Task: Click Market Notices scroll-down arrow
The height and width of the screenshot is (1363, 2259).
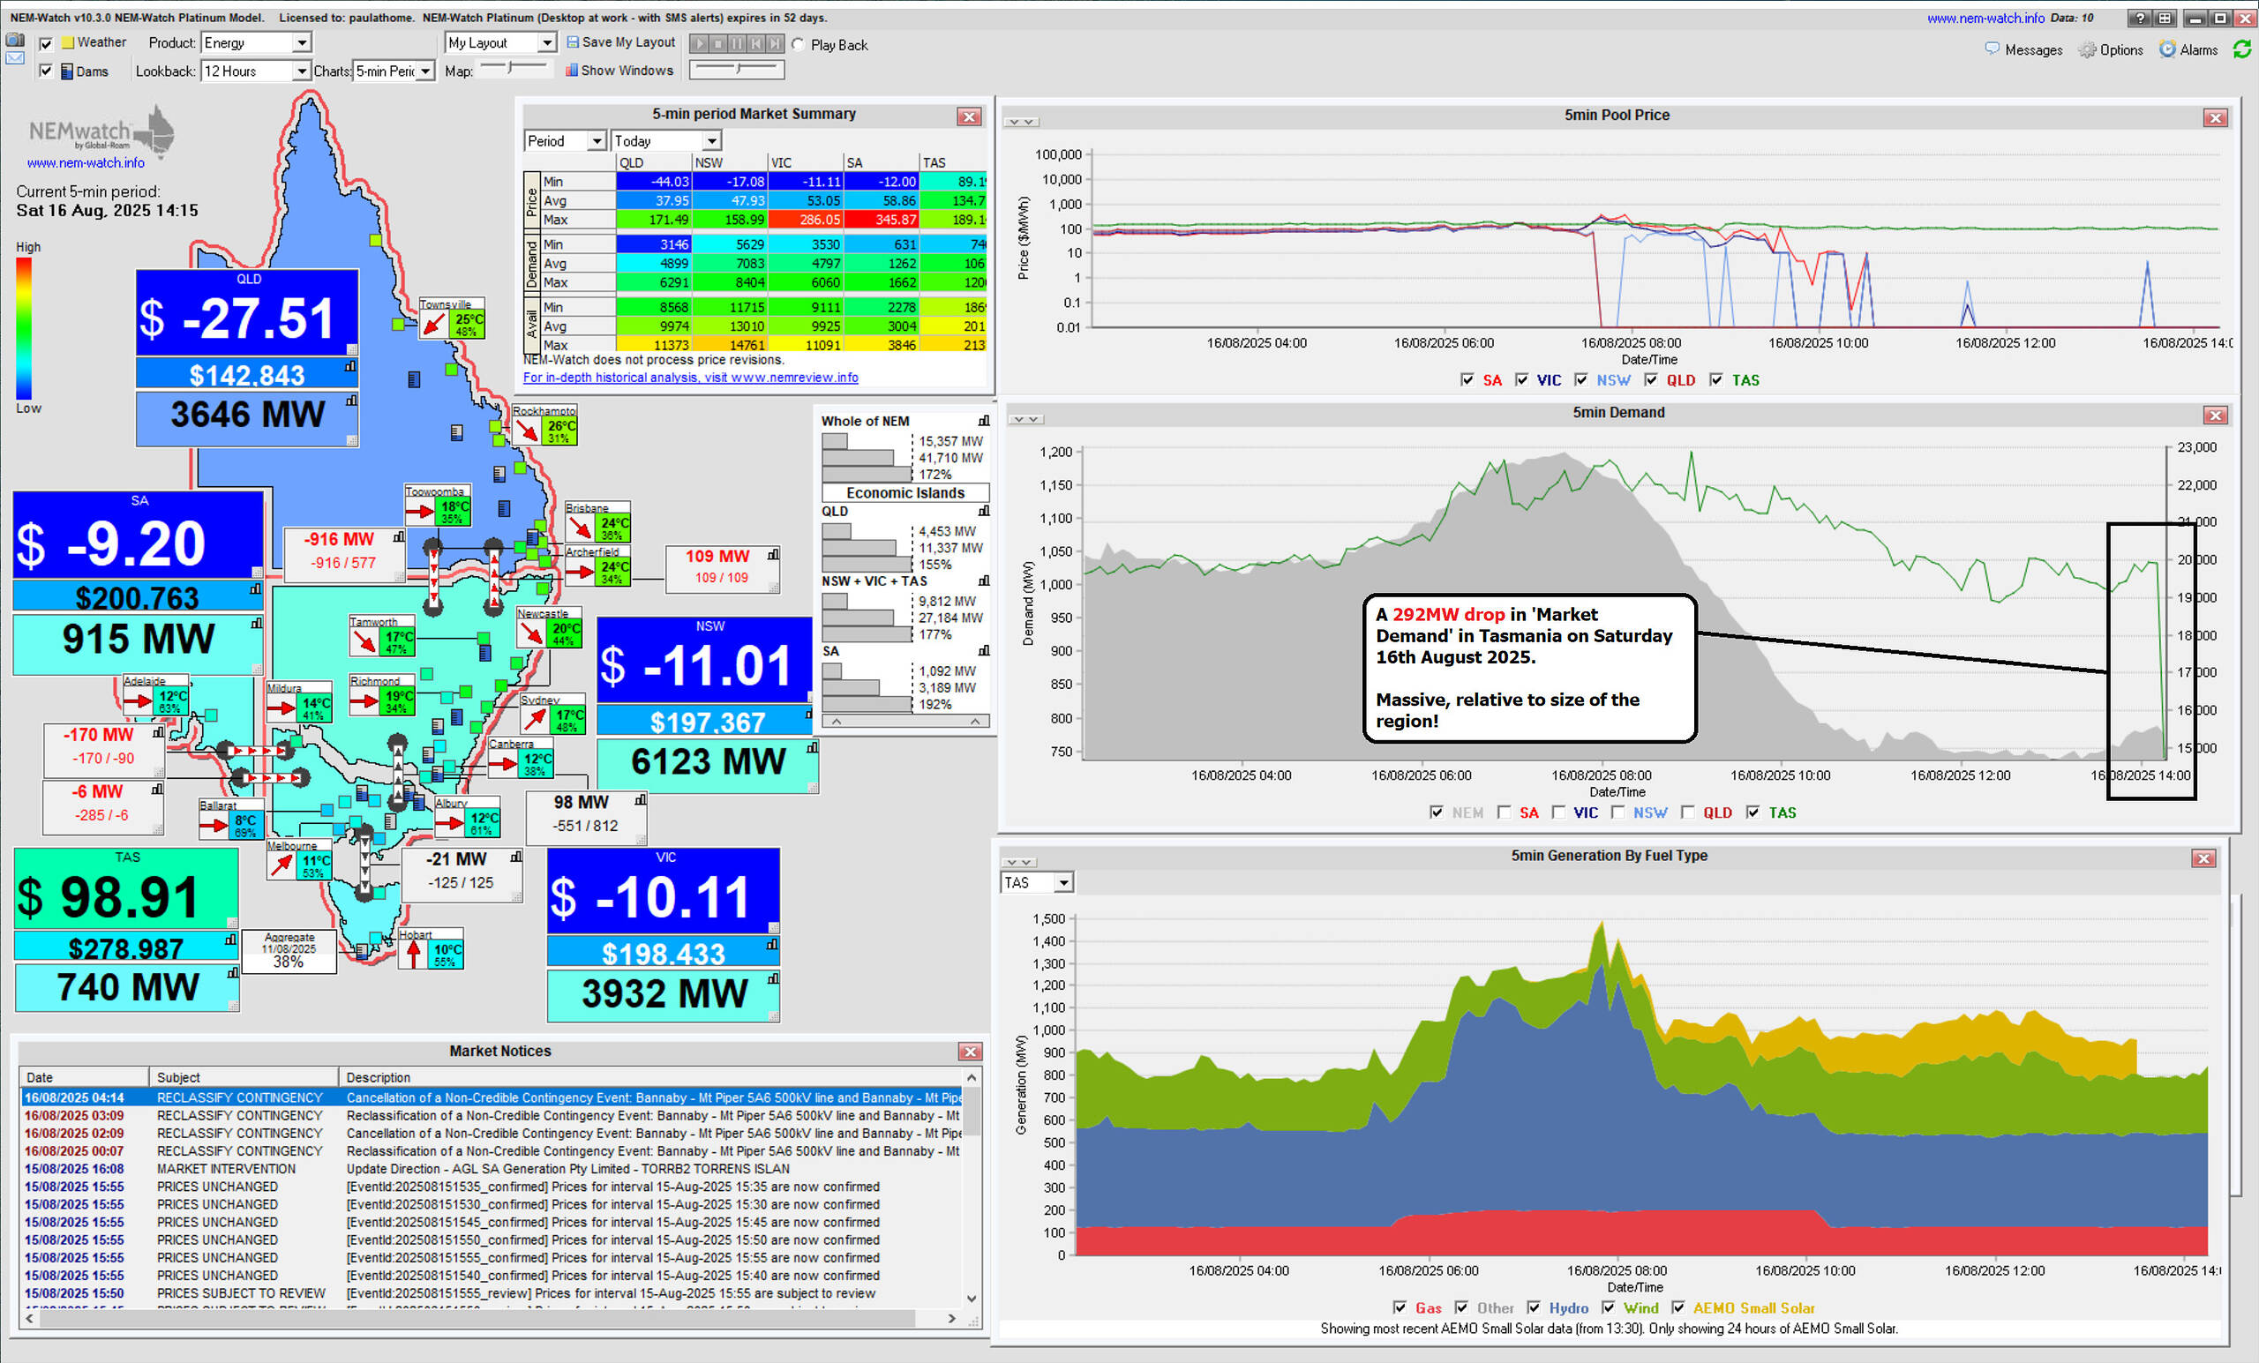Action: coord(972,1299)
